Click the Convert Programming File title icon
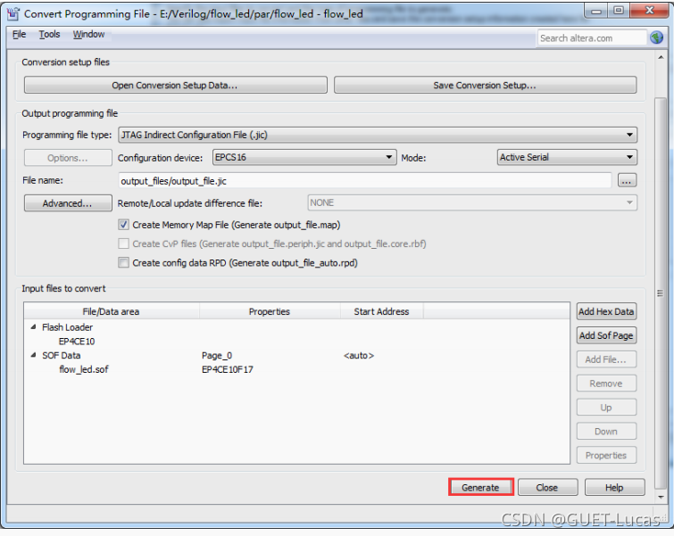674x536 pixels. (x=12, y=13)
